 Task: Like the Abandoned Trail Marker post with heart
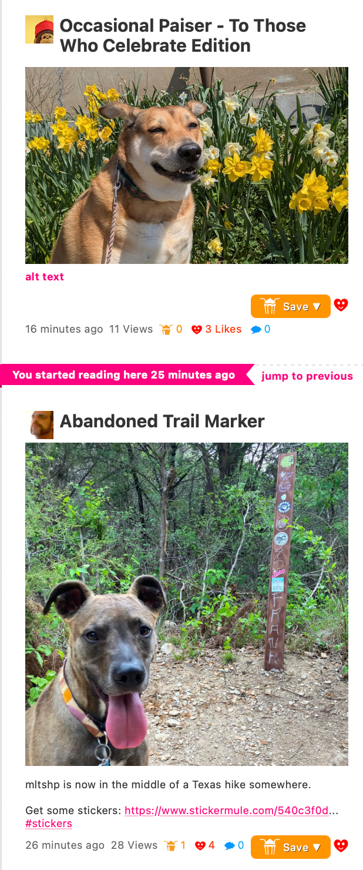341,846
